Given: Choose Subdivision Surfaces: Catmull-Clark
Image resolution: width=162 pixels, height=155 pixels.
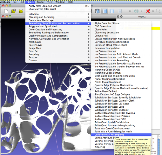Looking at the screenshot, I should tap(121, 101).
